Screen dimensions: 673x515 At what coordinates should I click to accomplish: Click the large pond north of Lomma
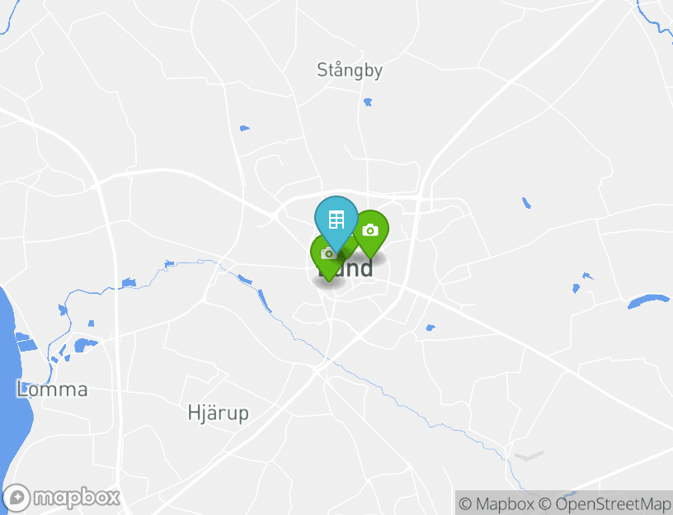[x=84, y=344]
